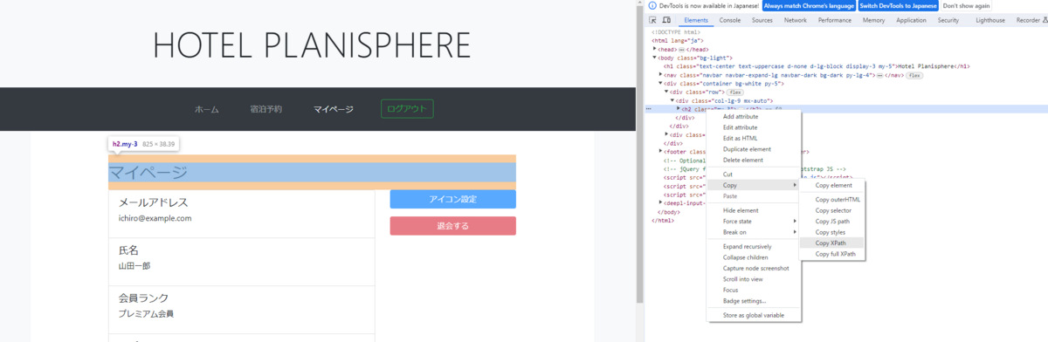
Task: Open the three-dot actions on selected h2 row
Action: pos(648,109)
